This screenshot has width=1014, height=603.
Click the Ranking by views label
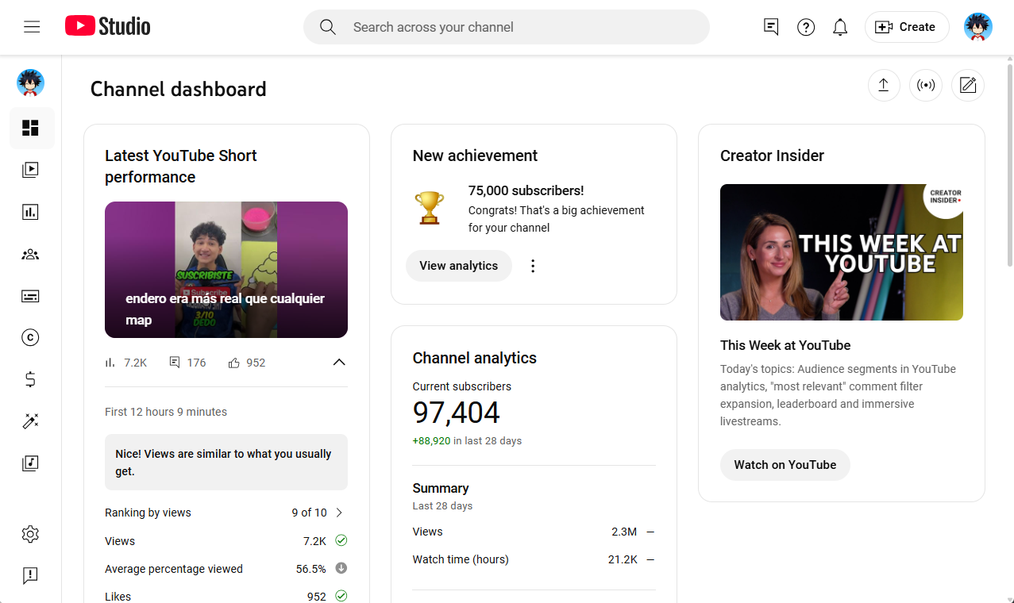[x=148, y=513]
